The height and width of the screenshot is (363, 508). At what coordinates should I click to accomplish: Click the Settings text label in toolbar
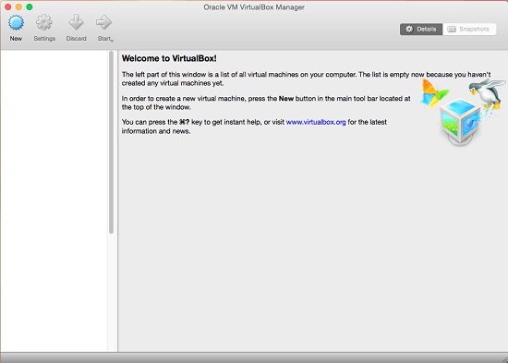pyautogui.click(x=44, y=39)
